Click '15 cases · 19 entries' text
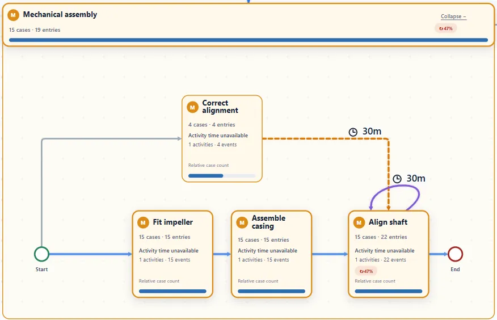Image resolution: width=497 pixels, height=320 pixels. pos(35,30)
